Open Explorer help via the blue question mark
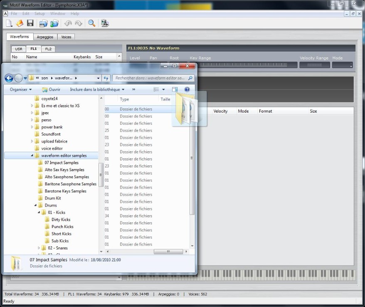Viewport: 365px width, 307px height. 187,90
